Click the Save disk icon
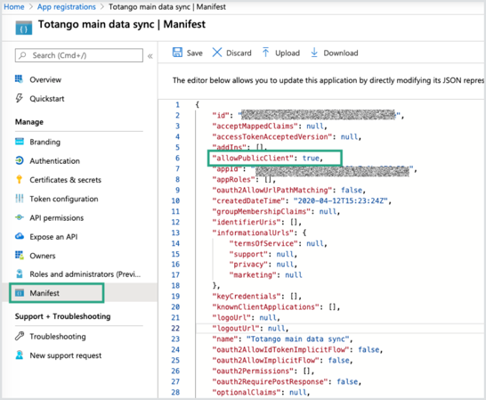The image size is (486, 400). [x=177, y=53]
